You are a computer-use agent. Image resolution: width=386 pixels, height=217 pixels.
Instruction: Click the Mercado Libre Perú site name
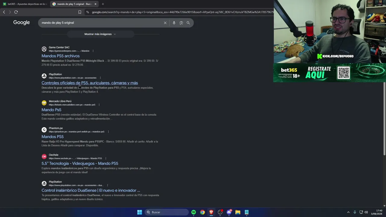click(60, 101)
